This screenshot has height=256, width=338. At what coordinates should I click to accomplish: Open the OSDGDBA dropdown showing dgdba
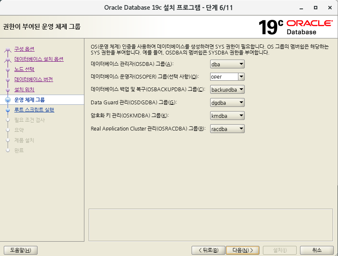point(227,103)
